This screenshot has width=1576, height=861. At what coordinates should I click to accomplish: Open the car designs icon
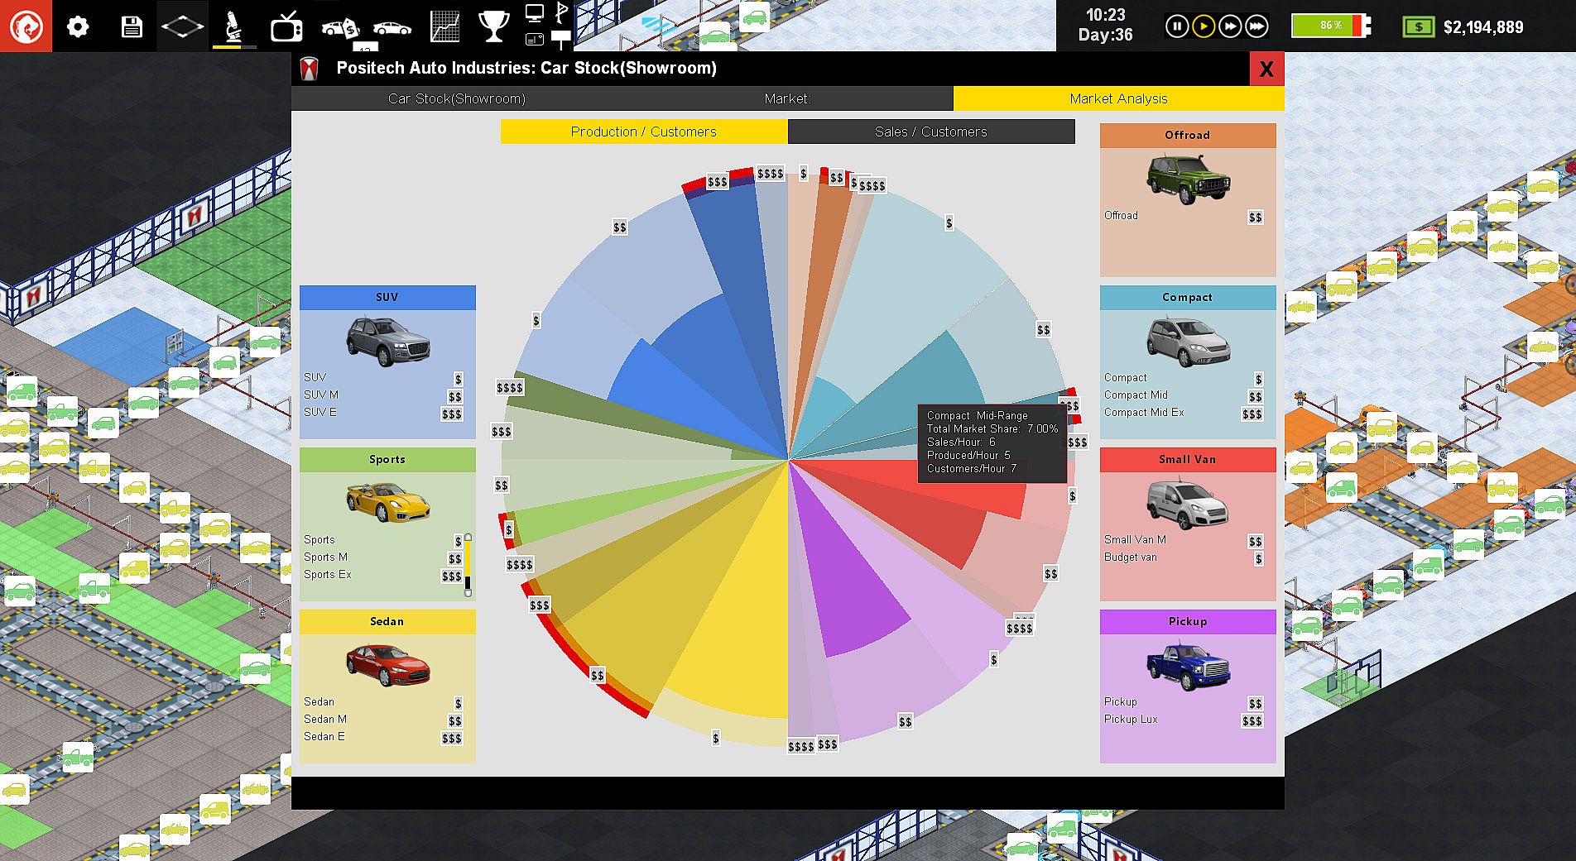[x=392, y=28]
